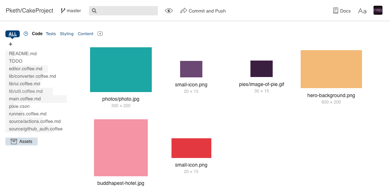
Task: Open lib/converter.coffee.md file
Action: 32,76
